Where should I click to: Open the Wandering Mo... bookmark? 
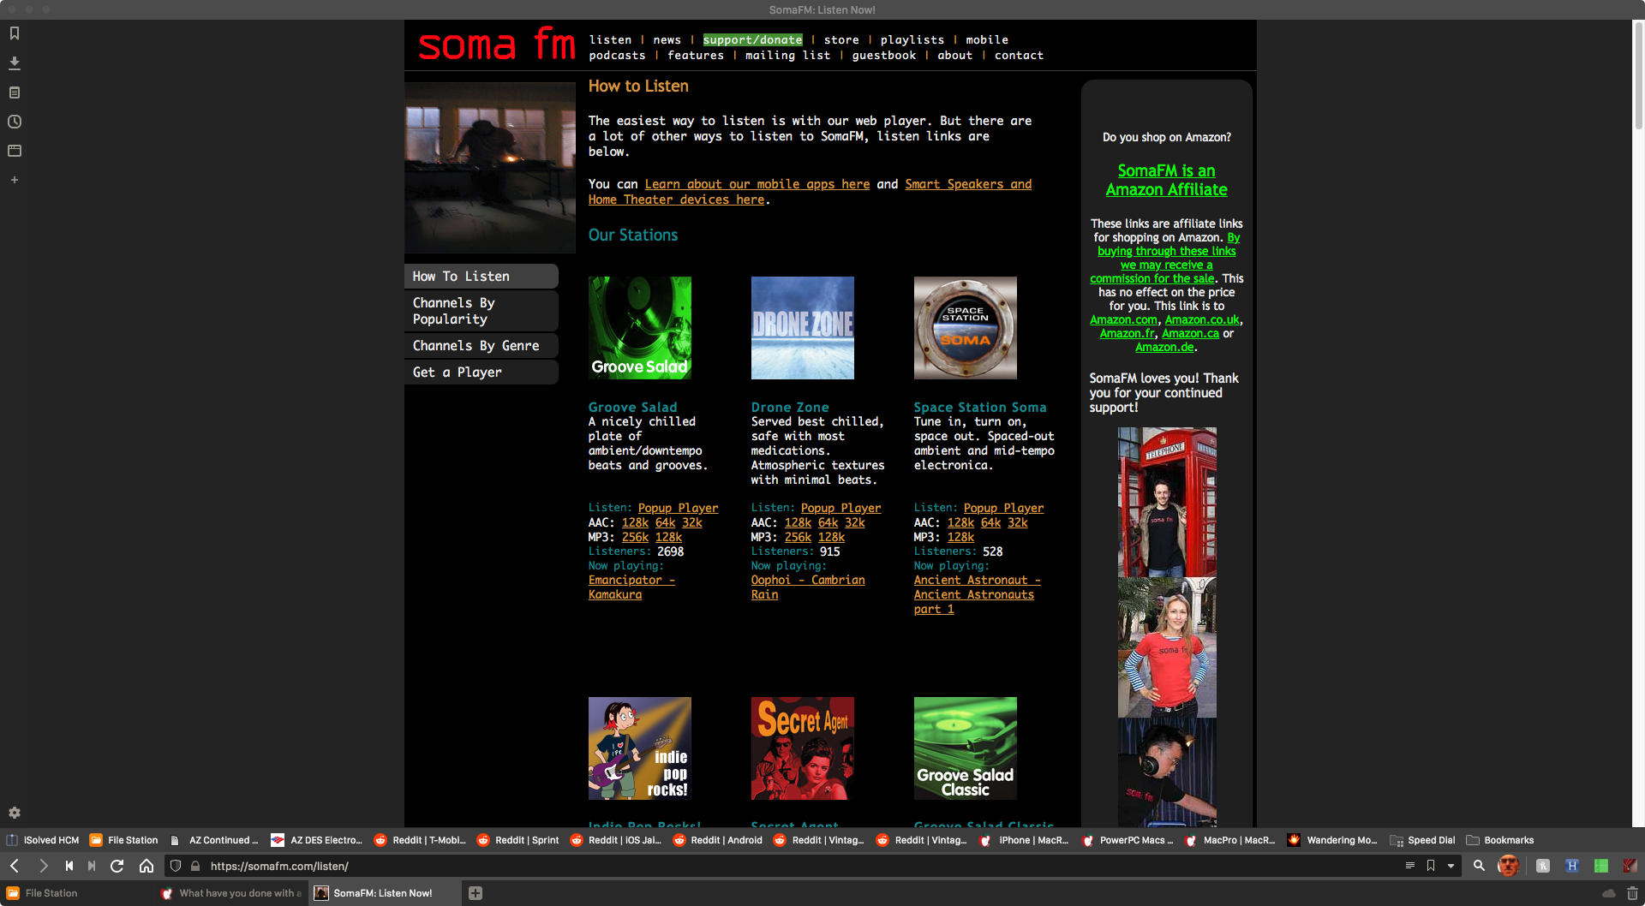point(1333,840)
